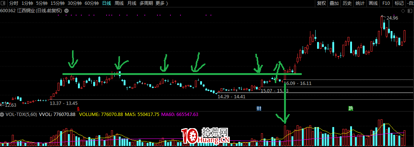Click the 600362 江西铜业 stock title
414x147 pixels.
(x=31, y=11)
